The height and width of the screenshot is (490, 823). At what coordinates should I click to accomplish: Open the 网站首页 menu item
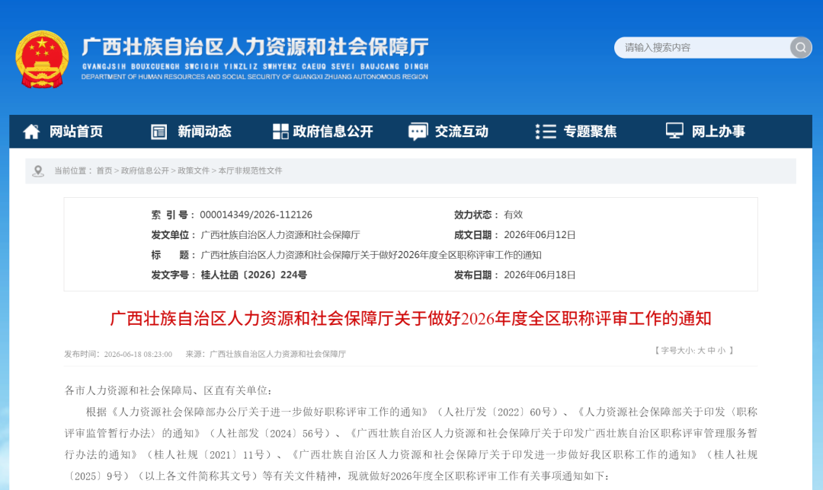76,132
